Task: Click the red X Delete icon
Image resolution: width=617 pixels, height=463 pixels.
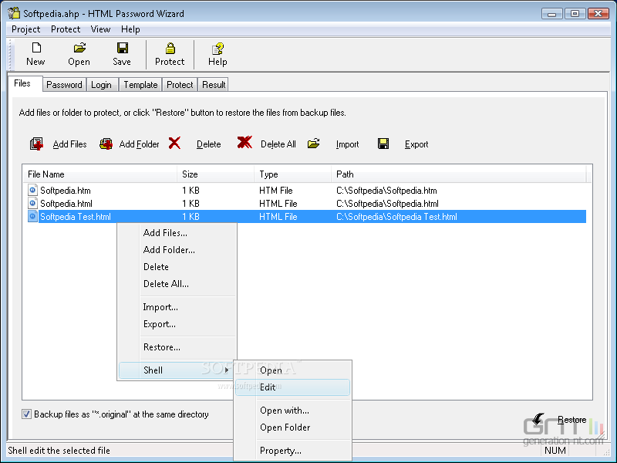Action: tap(174, 143)
